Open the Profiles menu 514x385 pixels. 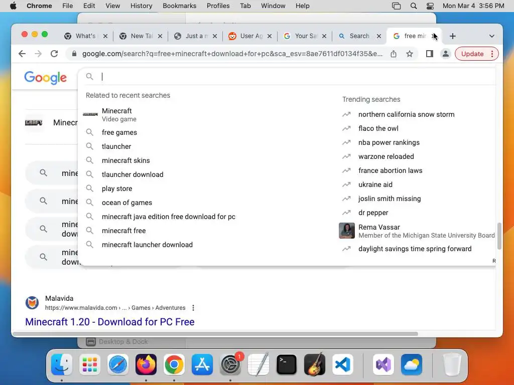click(218, 6)
